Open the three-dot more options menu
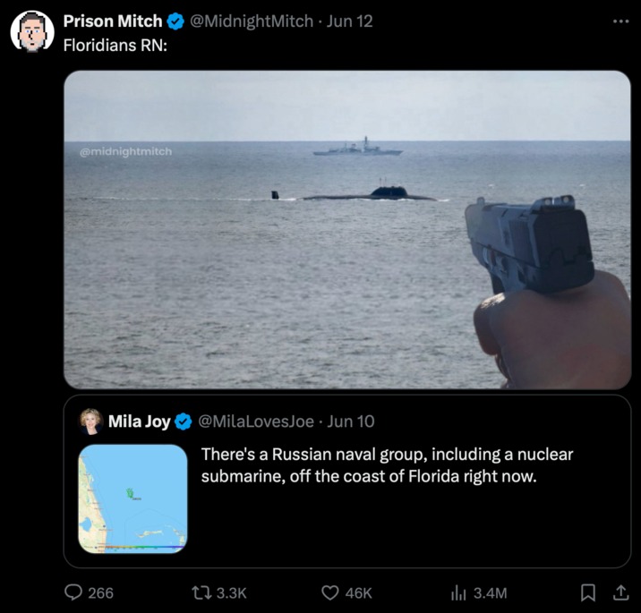Image resolution: width=641 pixels, height=613 pixels. click(620, 21)
